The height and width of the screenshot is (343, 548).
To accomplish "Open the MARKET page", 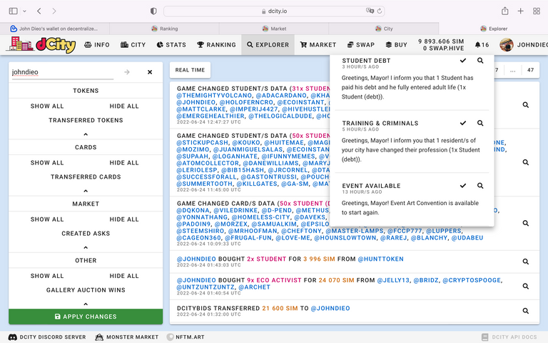I will 318,45.
